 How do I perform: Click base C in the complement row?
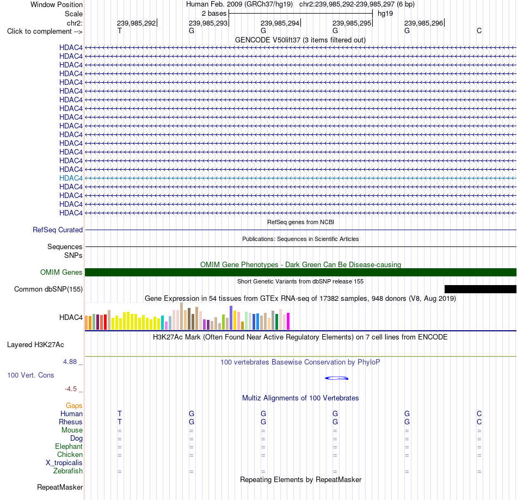pyautogui.click(x=479, y=30)
